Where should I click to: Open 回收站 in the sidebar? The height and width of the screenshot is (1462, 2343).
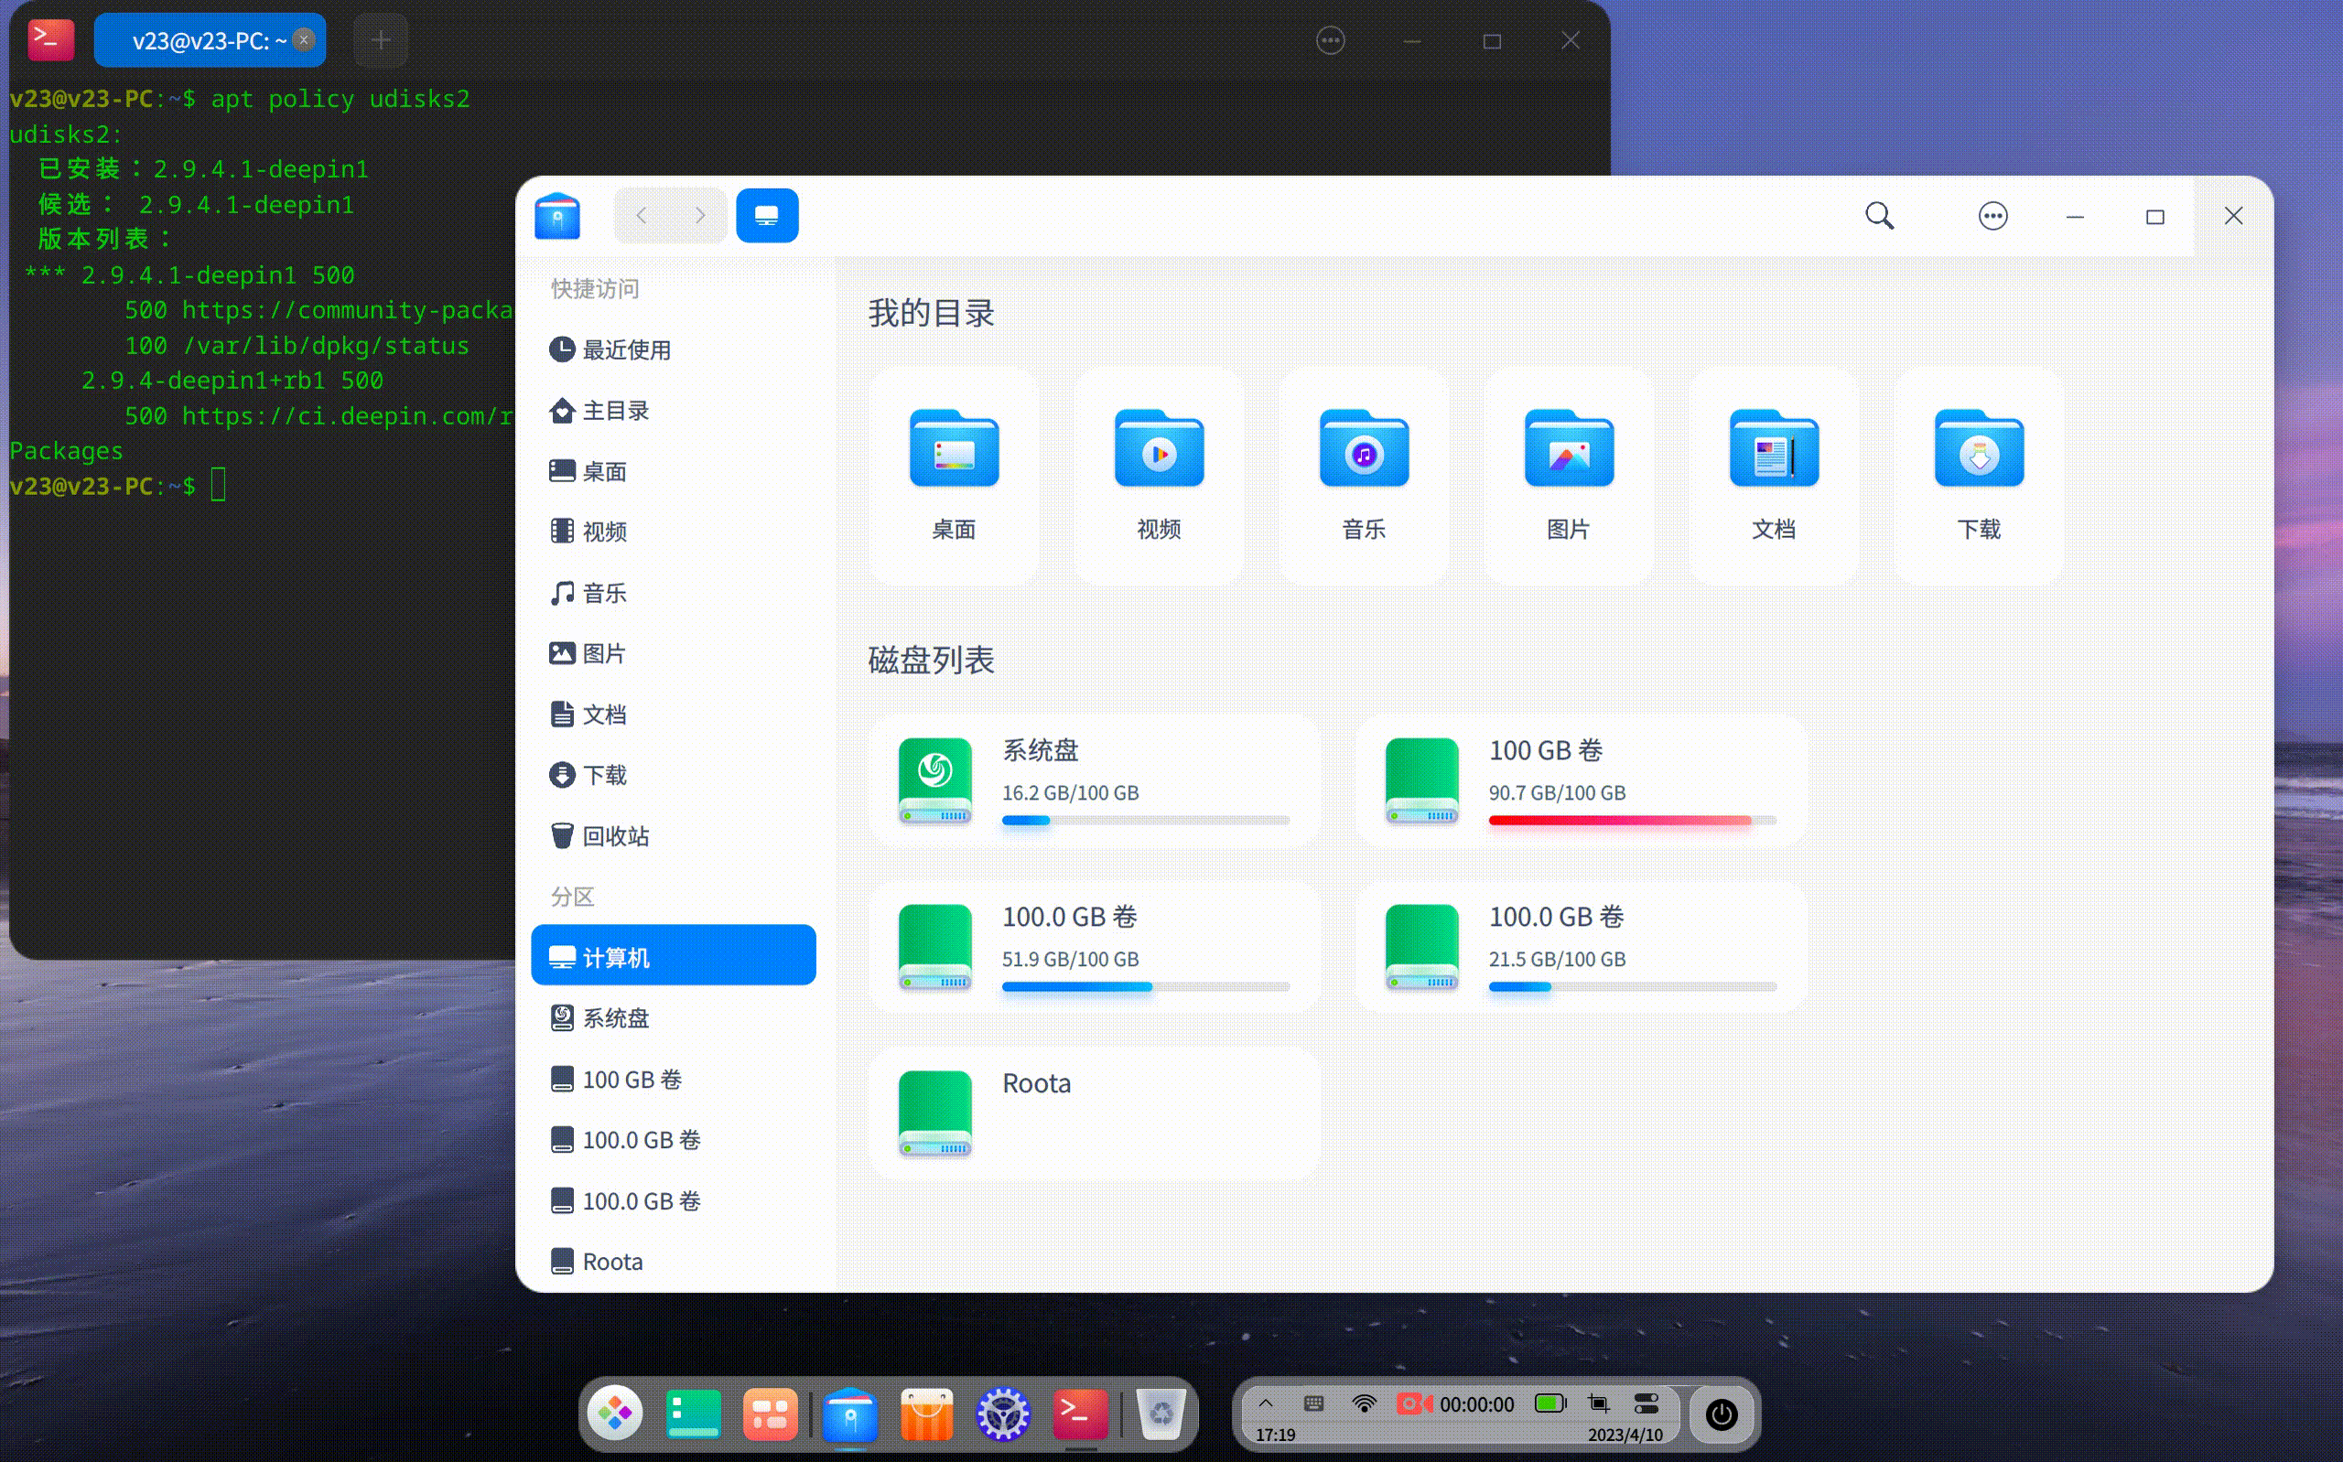click(673, 836)
